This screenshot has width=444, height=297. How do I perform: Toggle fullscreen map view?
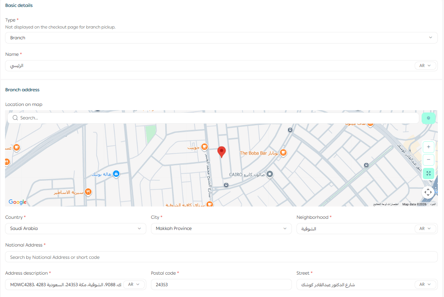428,173
